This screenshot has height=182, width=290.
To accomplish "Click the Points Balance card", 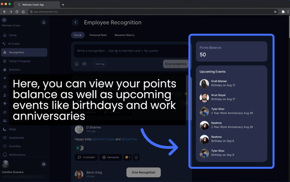I will 232,51.
